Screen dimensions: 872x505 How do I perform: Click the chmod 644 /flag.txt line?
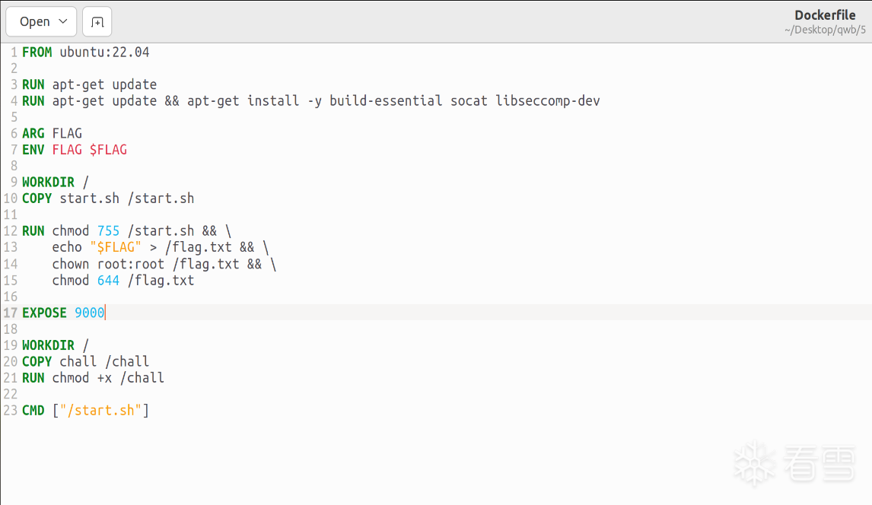[123, 281]
